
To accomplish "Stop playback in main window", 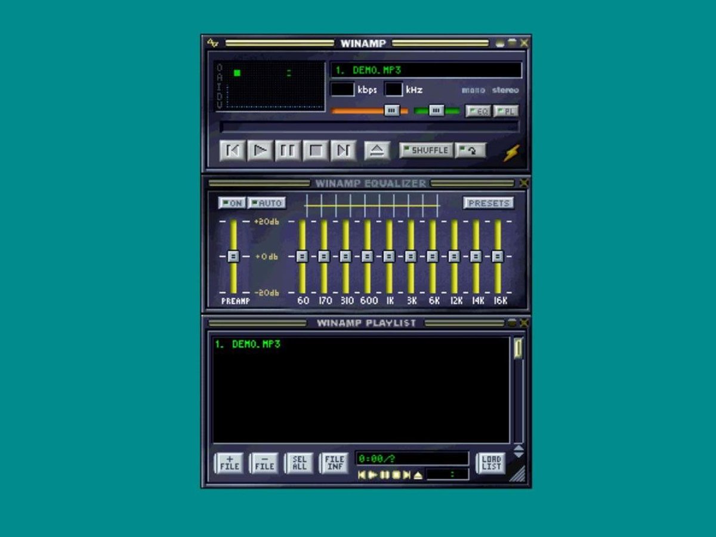I will point(315,150).
